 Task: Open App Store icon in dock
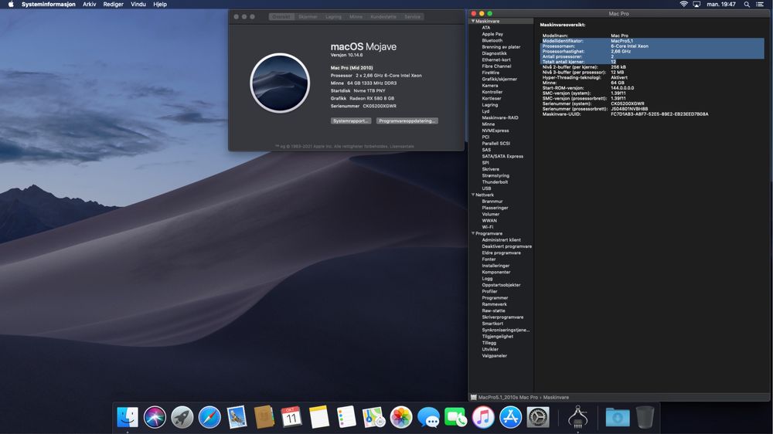pos(510,417)
